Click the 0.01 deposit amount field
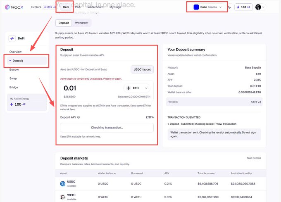 (x=70, y=88)
